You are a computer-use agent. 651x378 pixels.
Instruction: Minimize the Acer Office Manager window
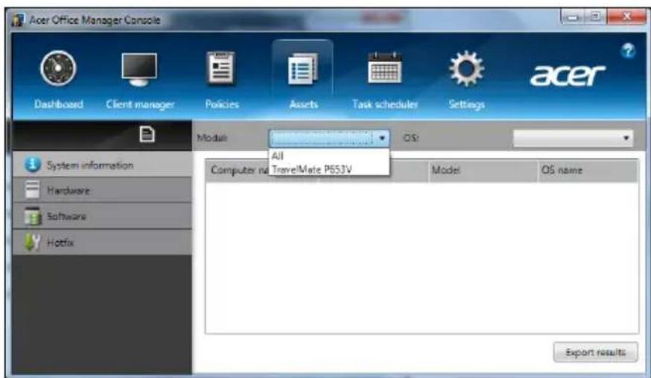pyautogui.click(x=573, y=17)
